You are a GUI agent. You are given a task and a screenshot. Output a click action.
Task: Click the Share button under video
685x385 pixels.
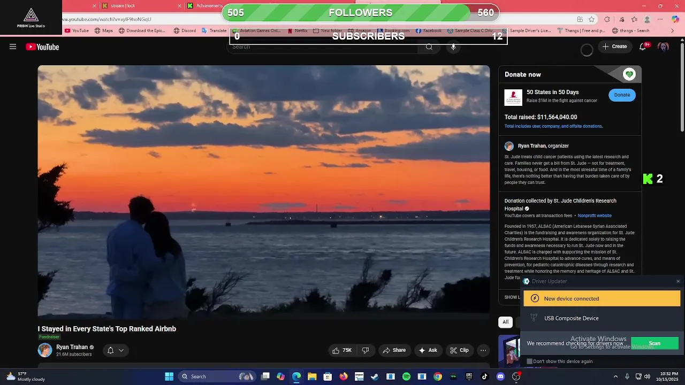coord(394,350)
